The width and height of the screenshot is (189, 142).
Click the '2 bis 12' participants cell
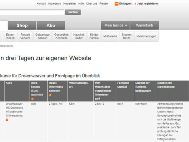coord(99,104)
